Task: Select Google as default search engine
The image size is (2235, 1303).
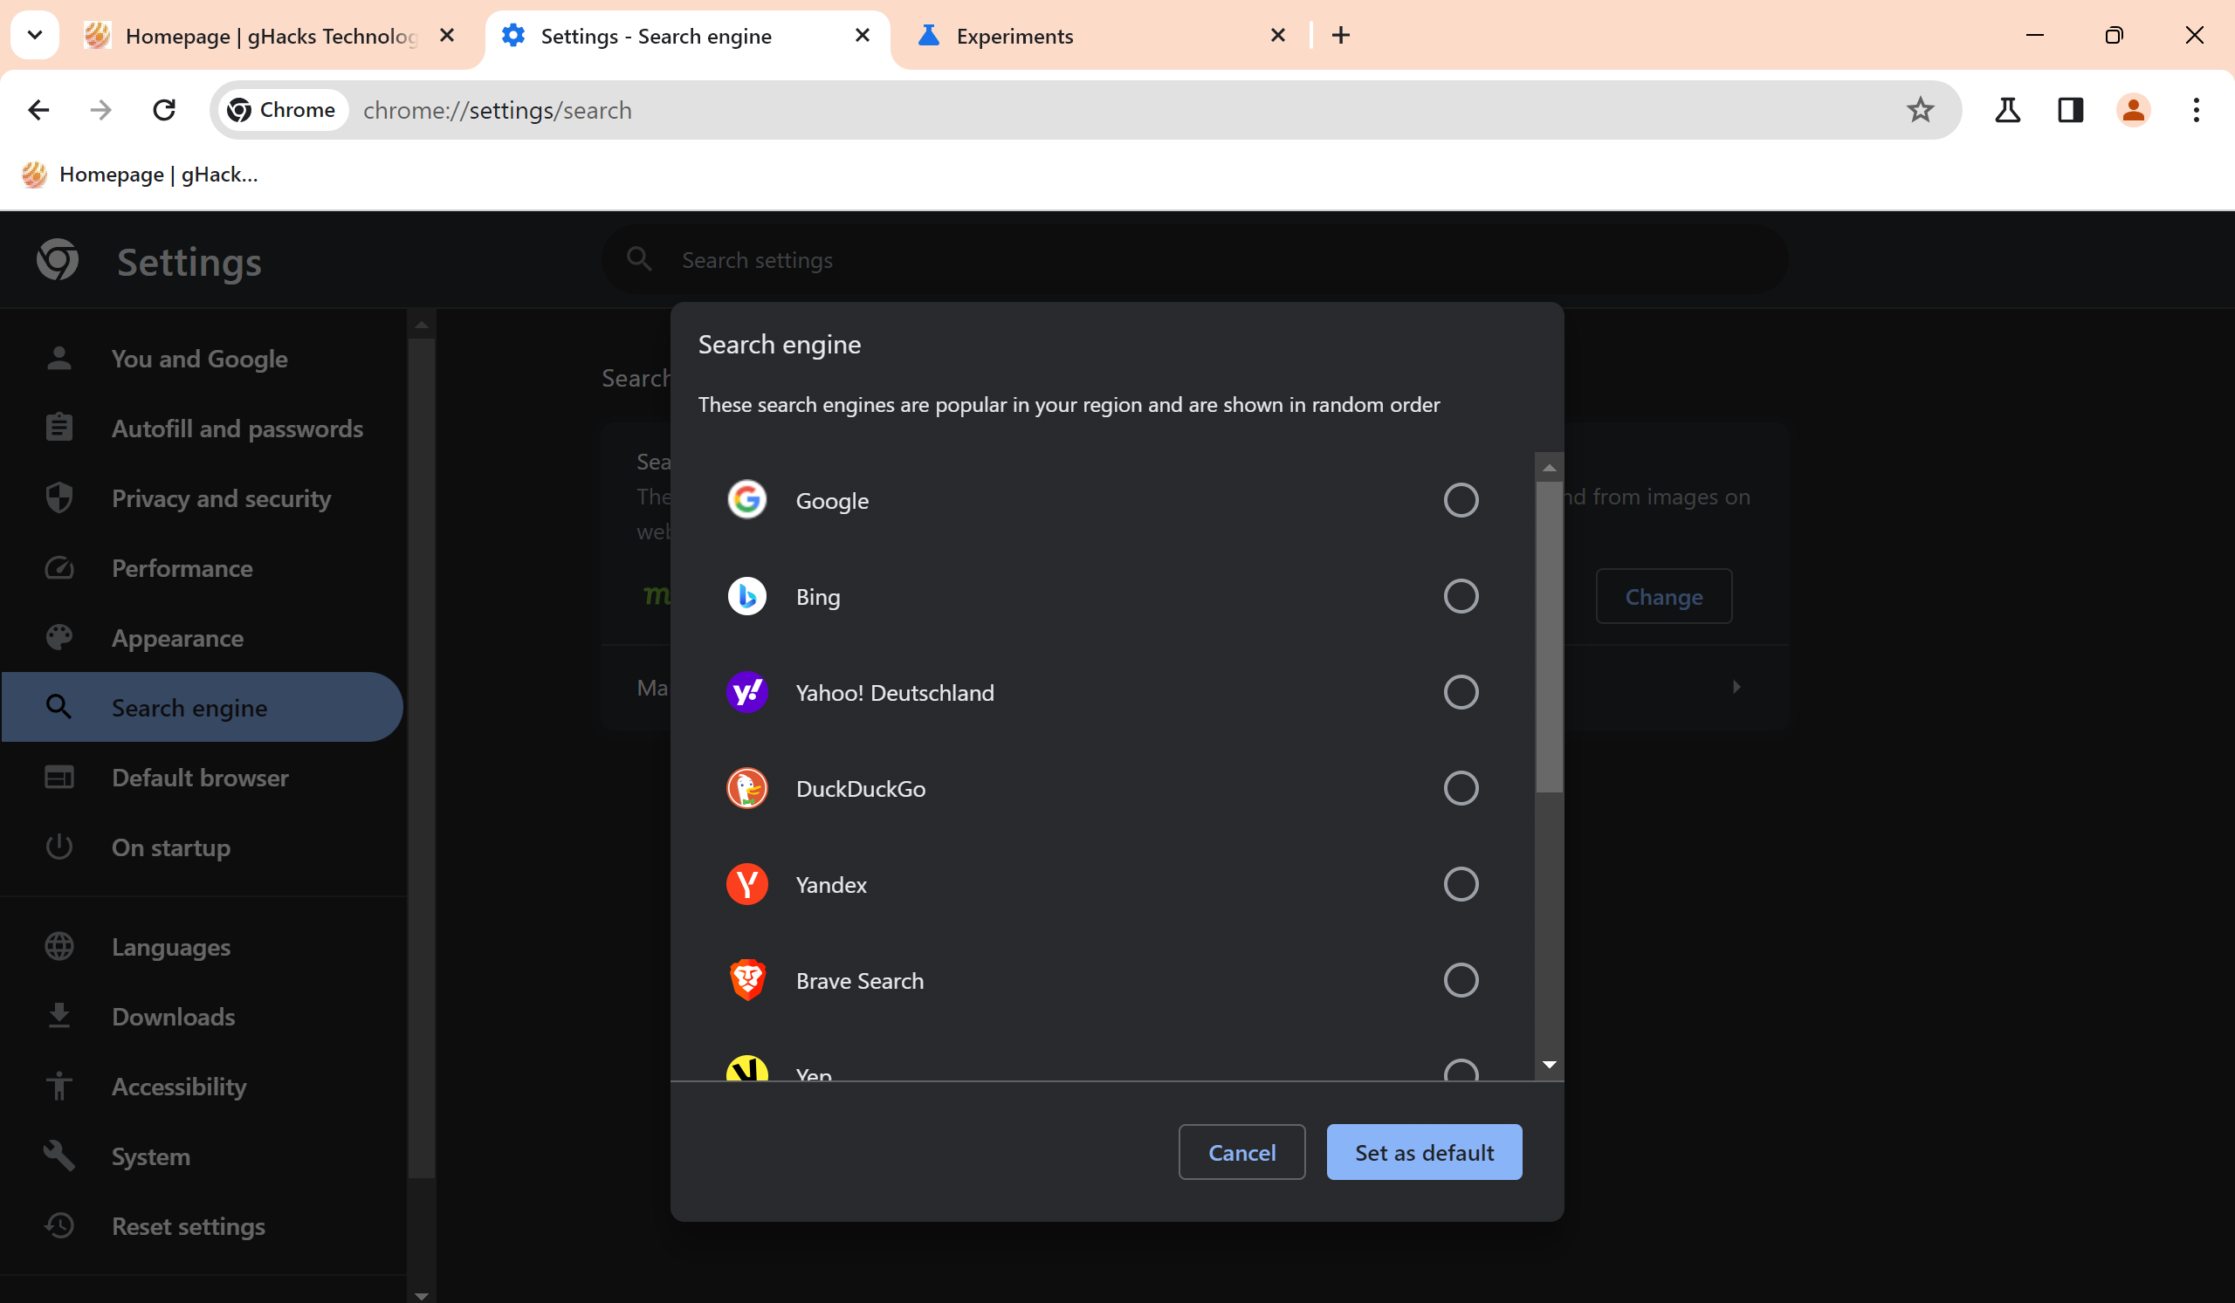Action: click(1461, 499)
